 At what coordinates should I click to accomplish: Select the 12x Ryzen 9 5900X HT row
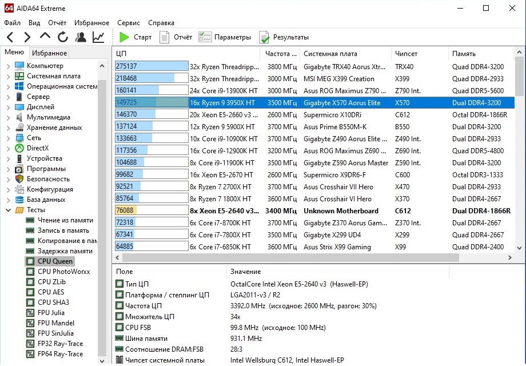tap(314, 127)
